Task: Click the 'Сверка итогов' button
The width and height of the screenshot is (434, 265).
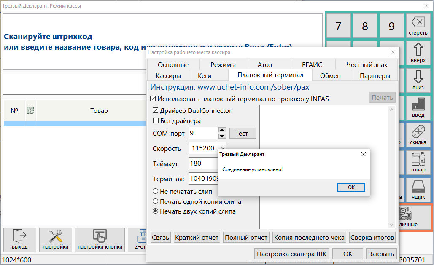Action: coord(372,237)
